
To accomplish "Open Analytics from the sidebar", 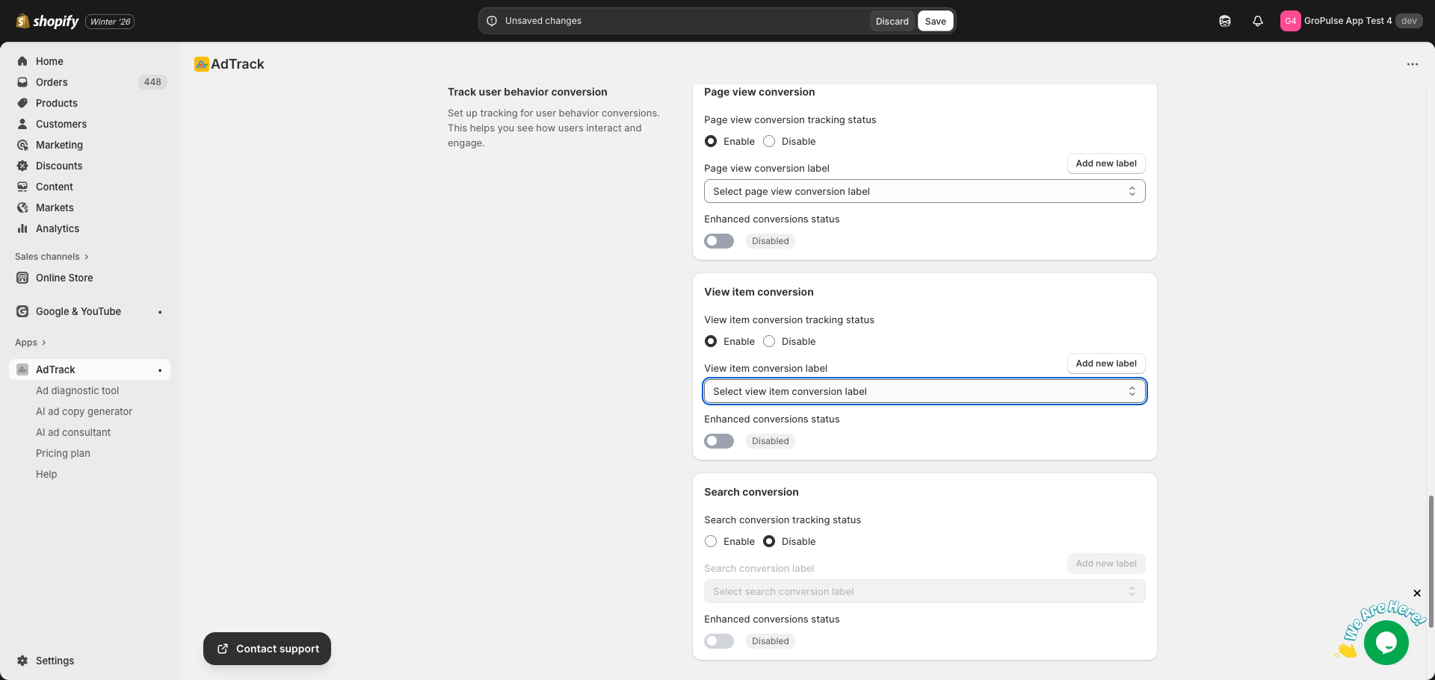I will 58,228.
